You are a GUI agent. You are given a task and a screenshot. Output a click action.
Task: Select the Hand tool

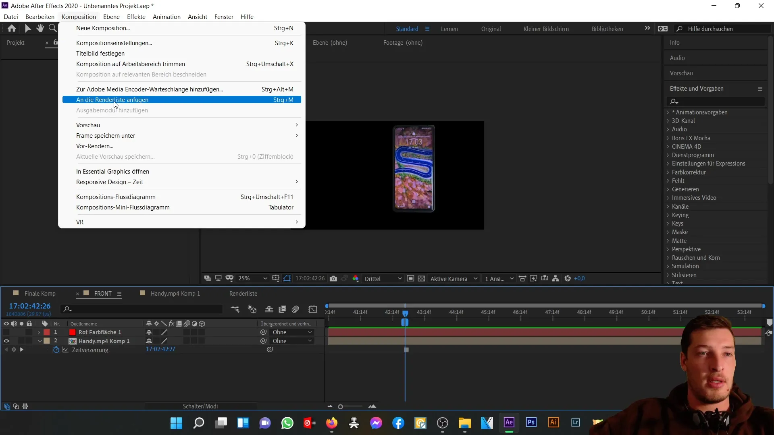[40, 28]
